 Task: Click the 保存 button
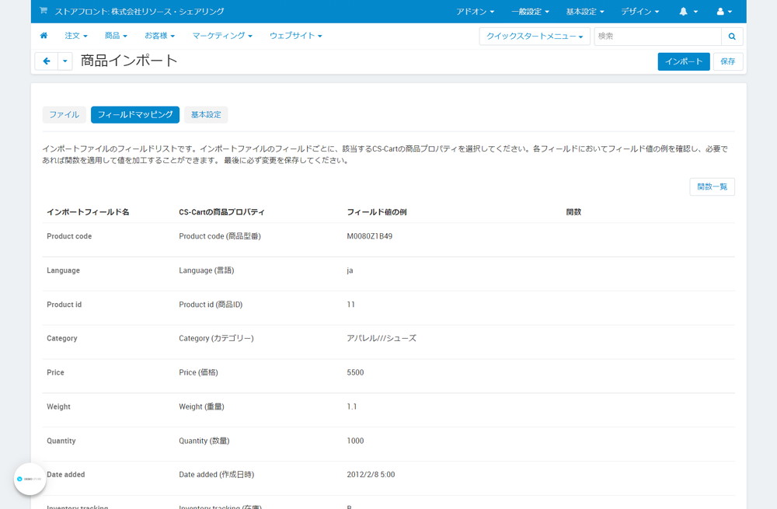pos(727,61)
